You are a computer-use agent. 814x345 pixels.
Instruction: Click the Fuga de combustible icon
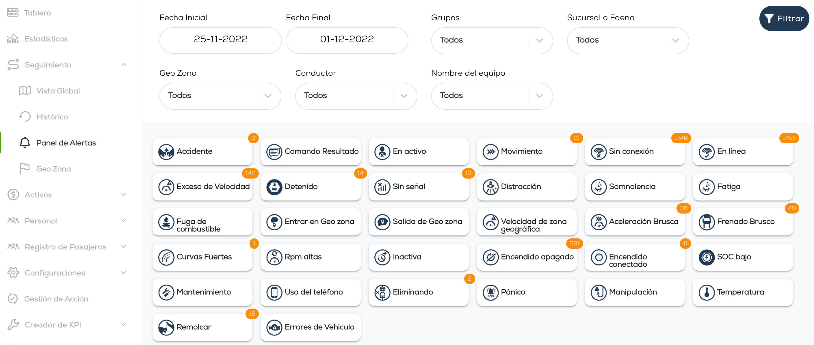(x=166, y=222)
